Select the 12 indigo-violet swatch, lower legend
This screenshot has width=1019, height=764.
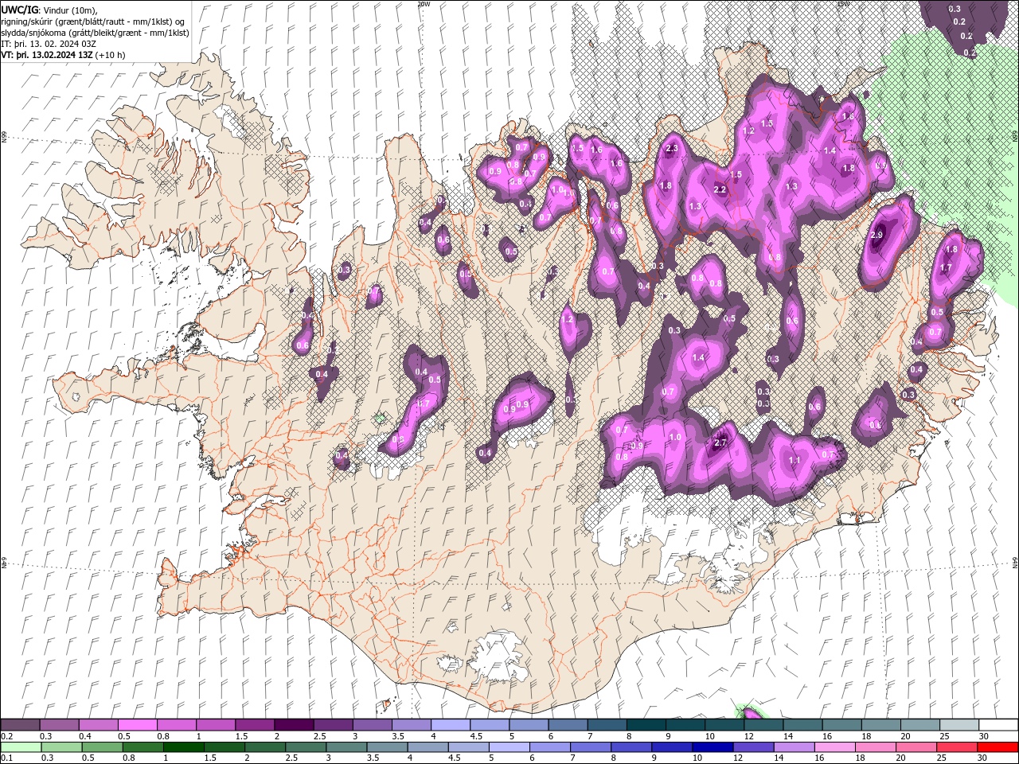pos(753,748)
